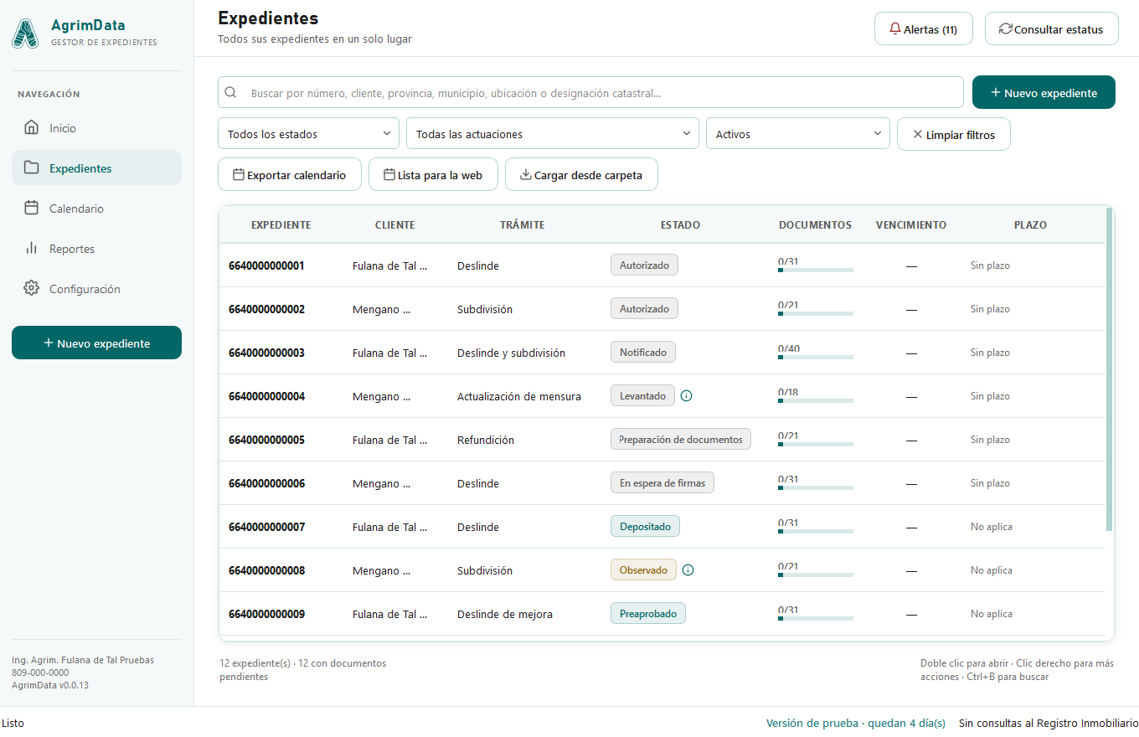The width and height of the screenshot is (1139, 737).
Task: Click the Calendario calendar icon
Action: (x=32, y=208)
